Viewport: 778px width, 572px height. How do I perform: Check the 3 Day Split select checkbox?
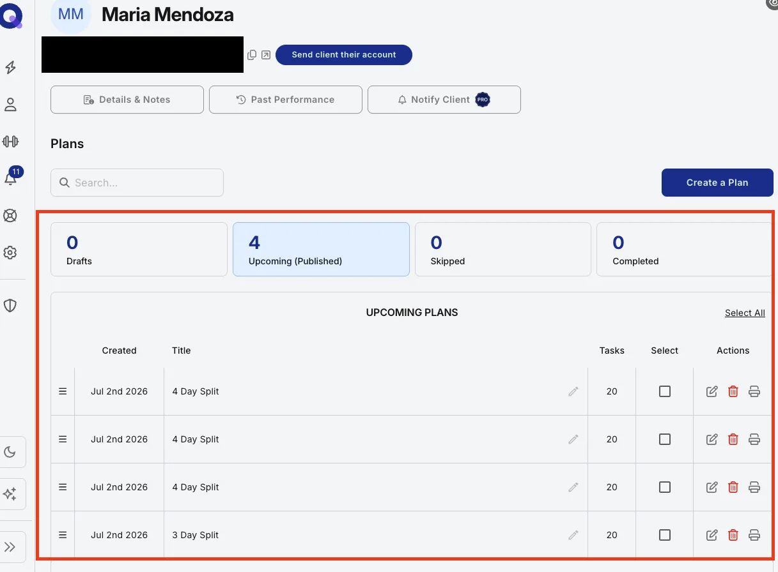pyautogui.click(x=665, y=535)
